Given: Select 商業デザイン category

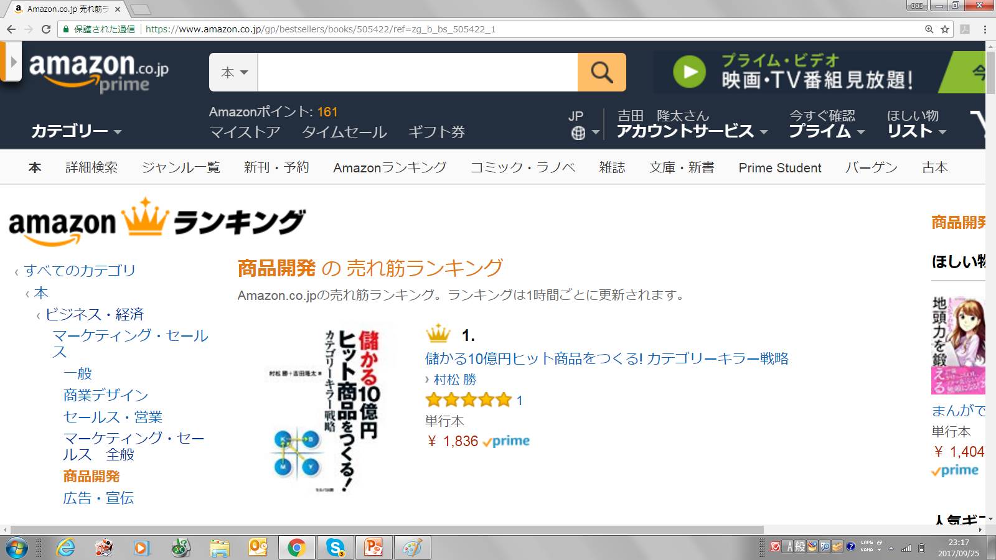Looking at the screenshot, I should [106, 395].
